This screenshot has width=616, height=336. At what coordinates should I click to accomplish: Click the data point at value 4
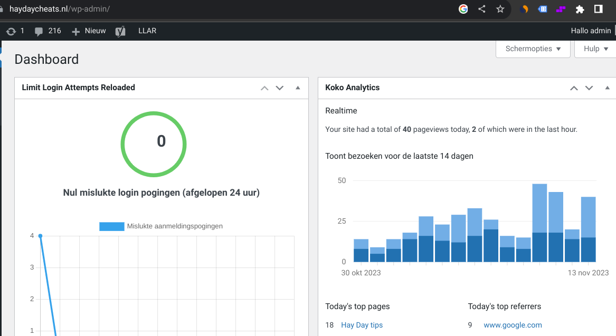[40, 236]
